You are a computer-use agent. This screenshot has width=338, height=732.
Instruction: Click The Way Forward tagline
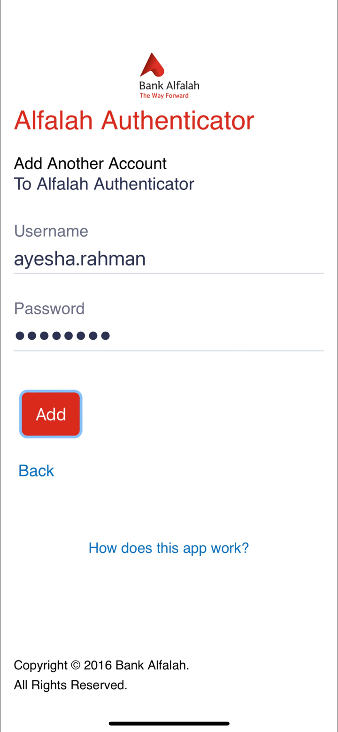(164, 96)
